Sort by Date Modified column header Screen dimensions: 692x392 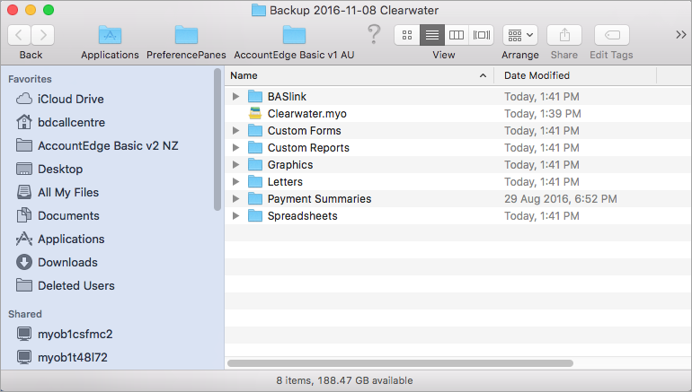coord(575,75)
